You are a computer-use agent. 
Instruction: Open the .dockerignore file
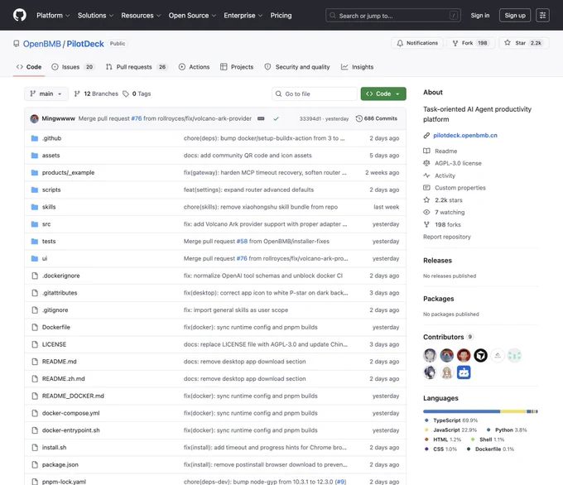(x=61, y=276)
